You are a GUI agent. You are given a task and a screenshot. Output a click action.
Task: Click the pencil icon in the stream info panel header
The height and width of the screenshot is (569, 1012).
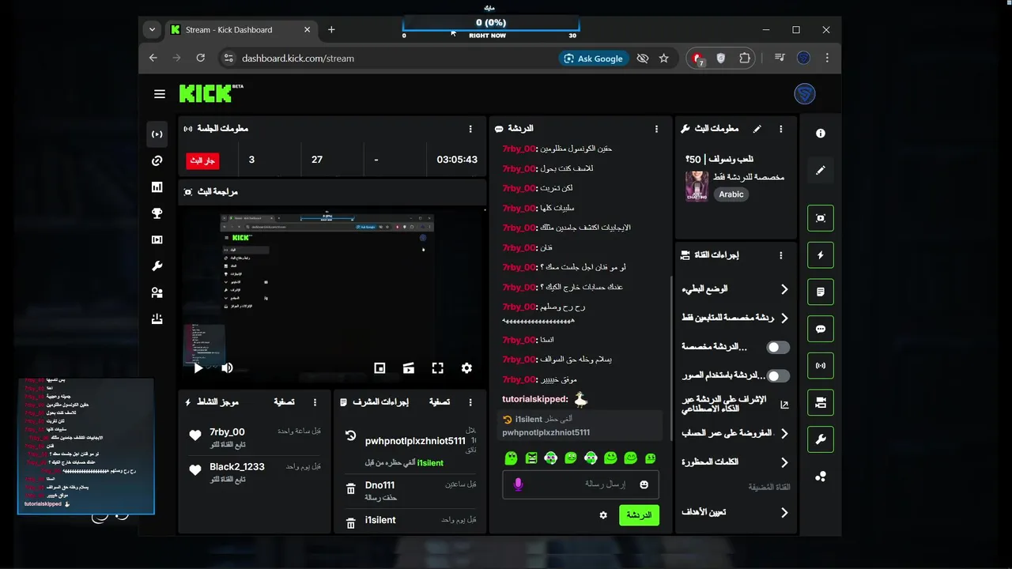[x=757, y=128]
